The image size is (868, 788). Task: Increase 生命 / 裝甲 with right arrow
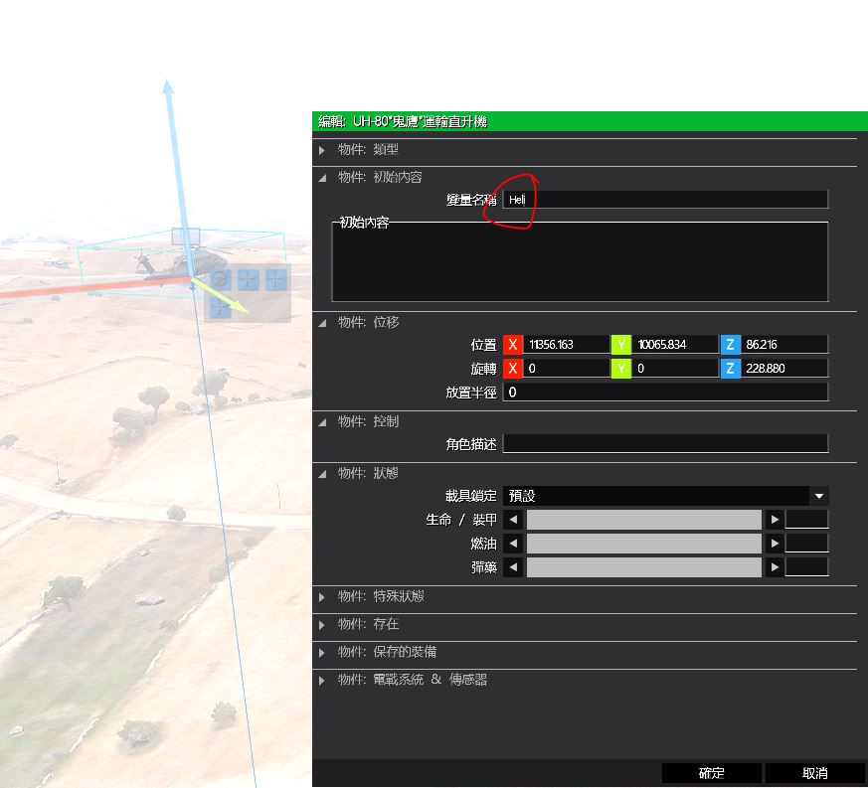(x=775, y=520)
